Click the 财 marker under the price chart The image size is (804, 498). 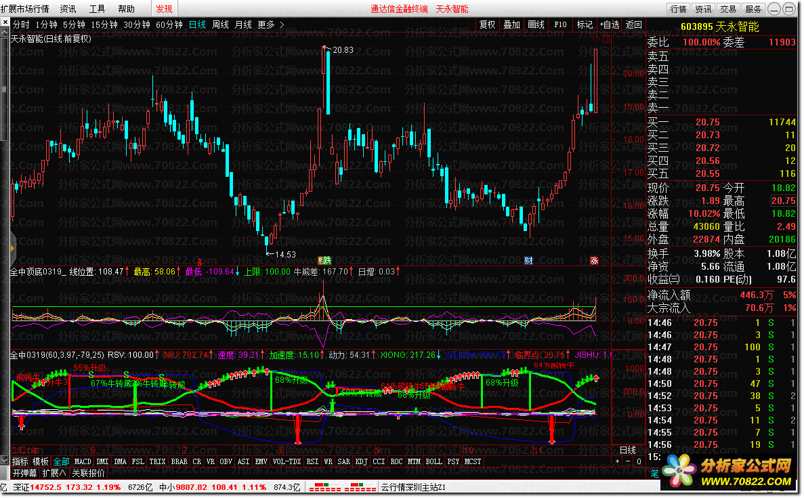click(x=528, y=261)
